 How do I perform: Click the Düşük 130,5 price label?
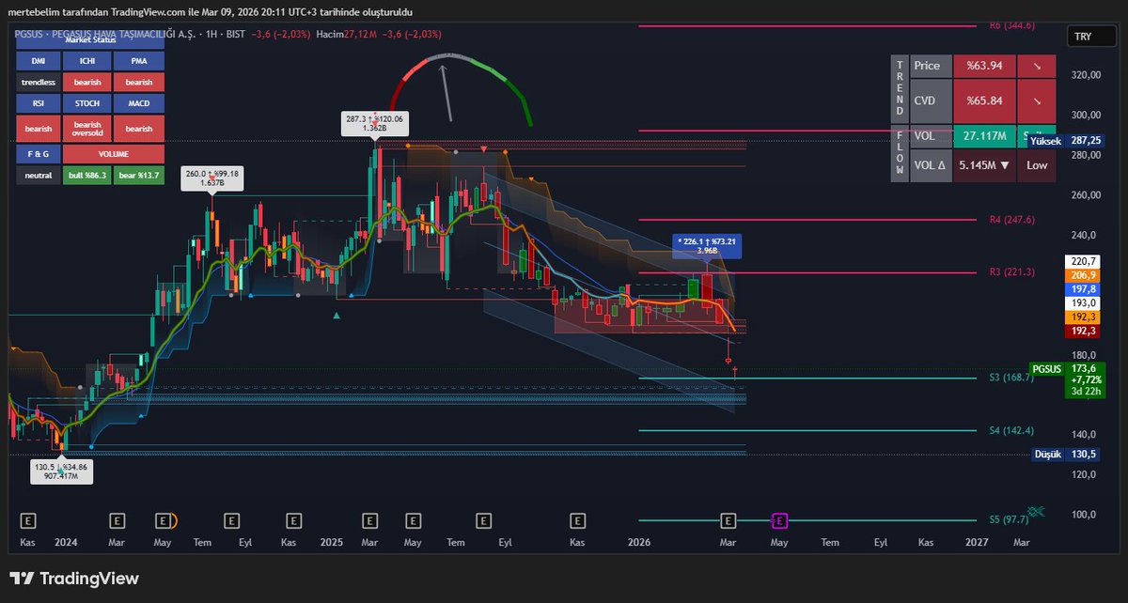click(x=1068, y=454)
